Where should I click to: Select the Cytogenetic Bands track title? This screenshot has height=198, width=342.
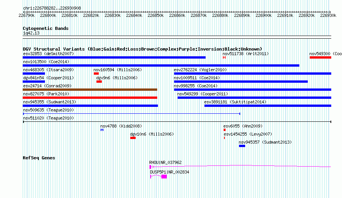[46, 28]
